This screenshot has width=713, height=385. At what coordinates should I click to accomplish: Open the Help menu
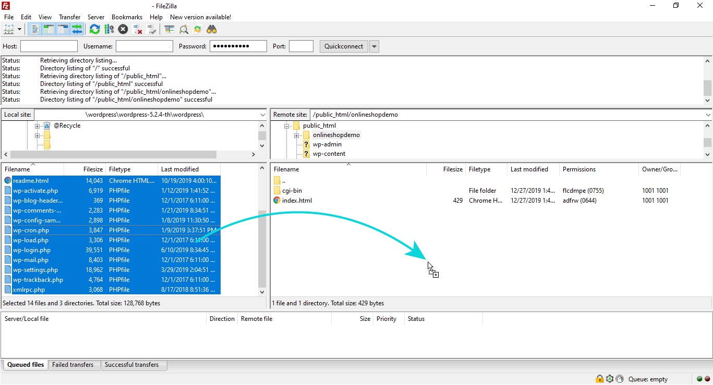pyautogui.click(x=156, y=17)
